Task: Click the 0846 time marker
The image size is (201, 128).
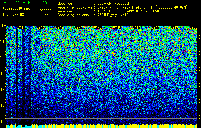Action: [x=117, y=28]
